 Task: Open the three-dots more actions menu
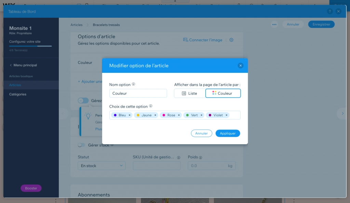(x=274, y=25)
